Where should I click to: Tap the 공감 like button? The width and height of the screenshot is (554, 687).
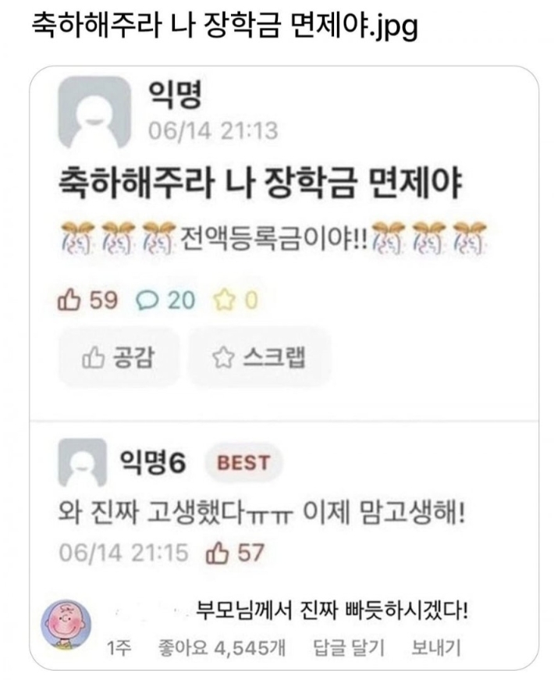pyautogui.click(x=119, y=357)
